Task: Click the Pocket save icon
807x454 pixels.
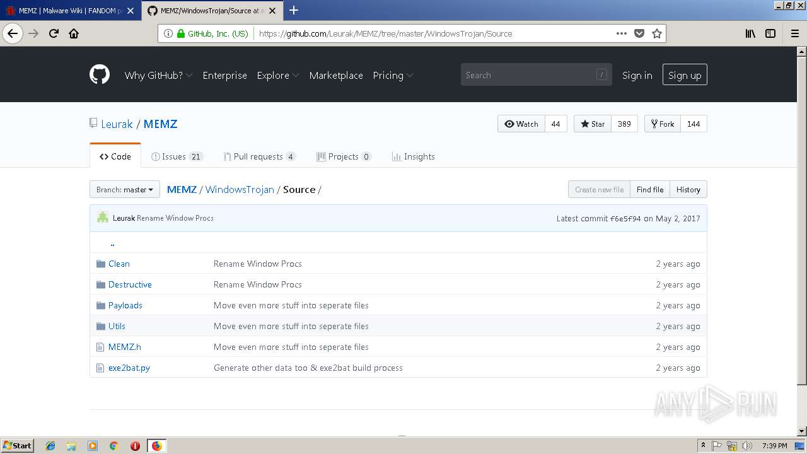Action: (639, 34)
